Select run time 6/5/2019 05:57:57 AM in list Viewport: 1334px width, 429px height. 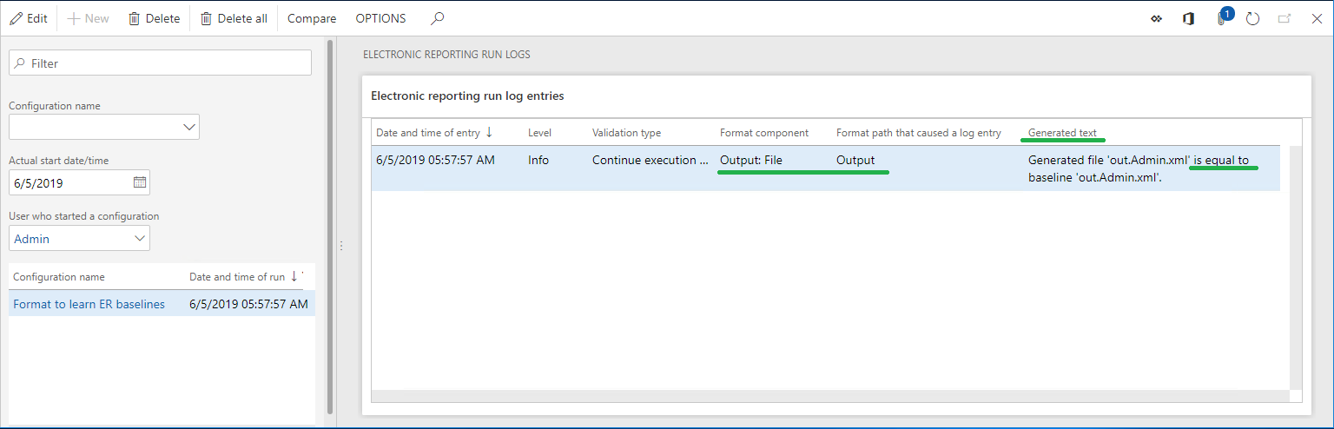pyautogui.click(x=248, y=304)
